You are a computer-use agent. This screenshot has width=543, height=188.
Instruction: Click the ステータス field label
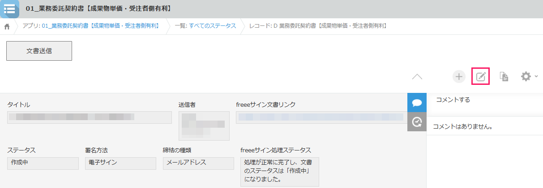[21, 150]
